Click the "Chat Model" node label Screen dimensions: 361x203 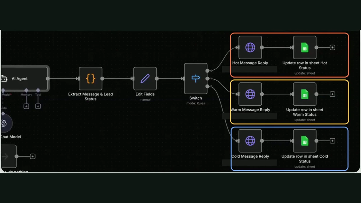click(11, 137)
